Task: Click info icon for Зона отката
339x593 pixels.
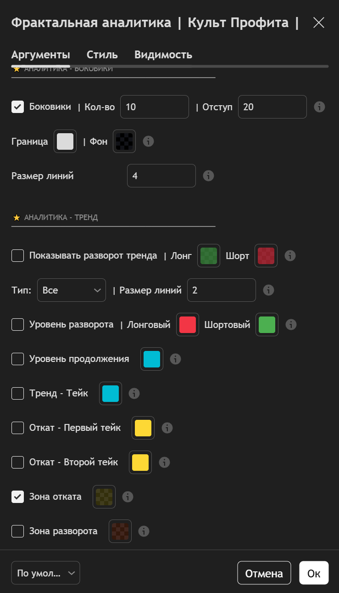Action: tap(128, 497)
